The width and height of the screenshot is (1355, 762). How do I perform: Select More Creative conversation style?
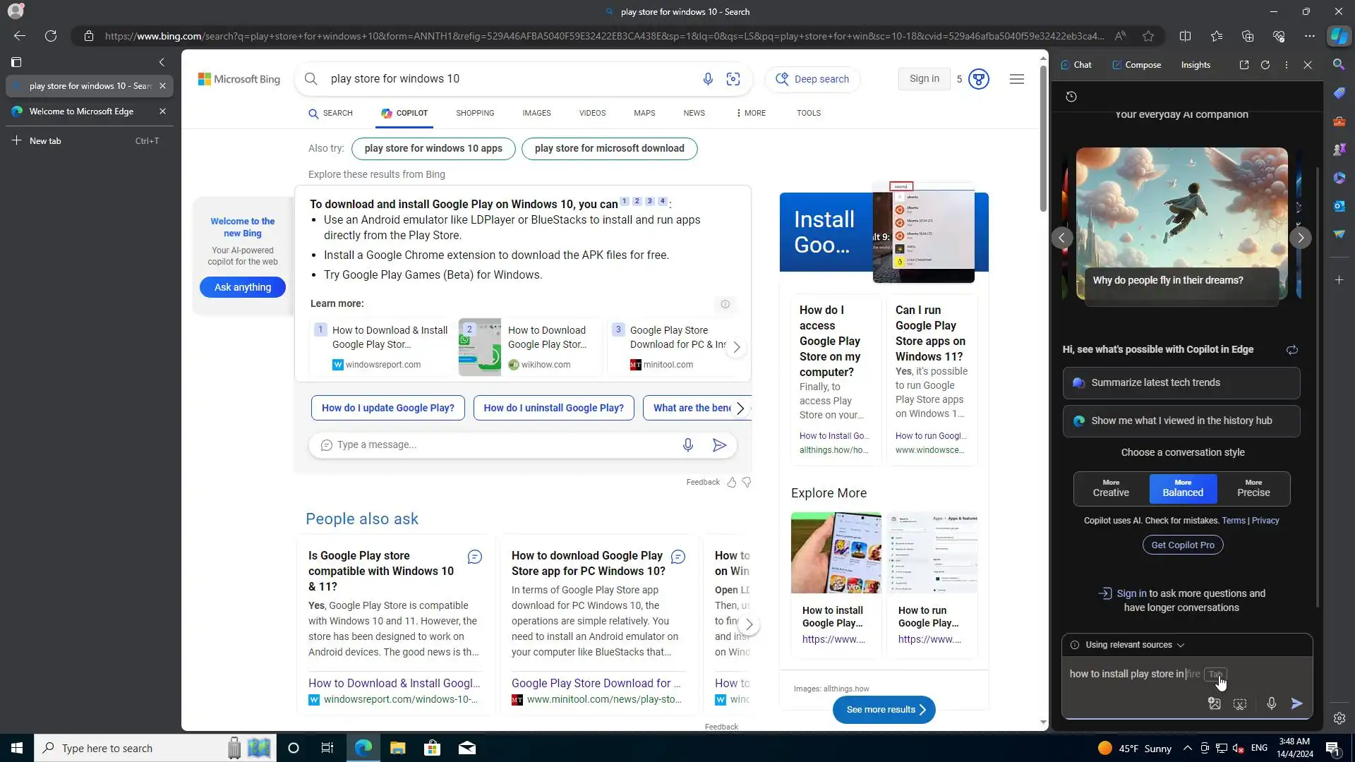click(1111, 488)
